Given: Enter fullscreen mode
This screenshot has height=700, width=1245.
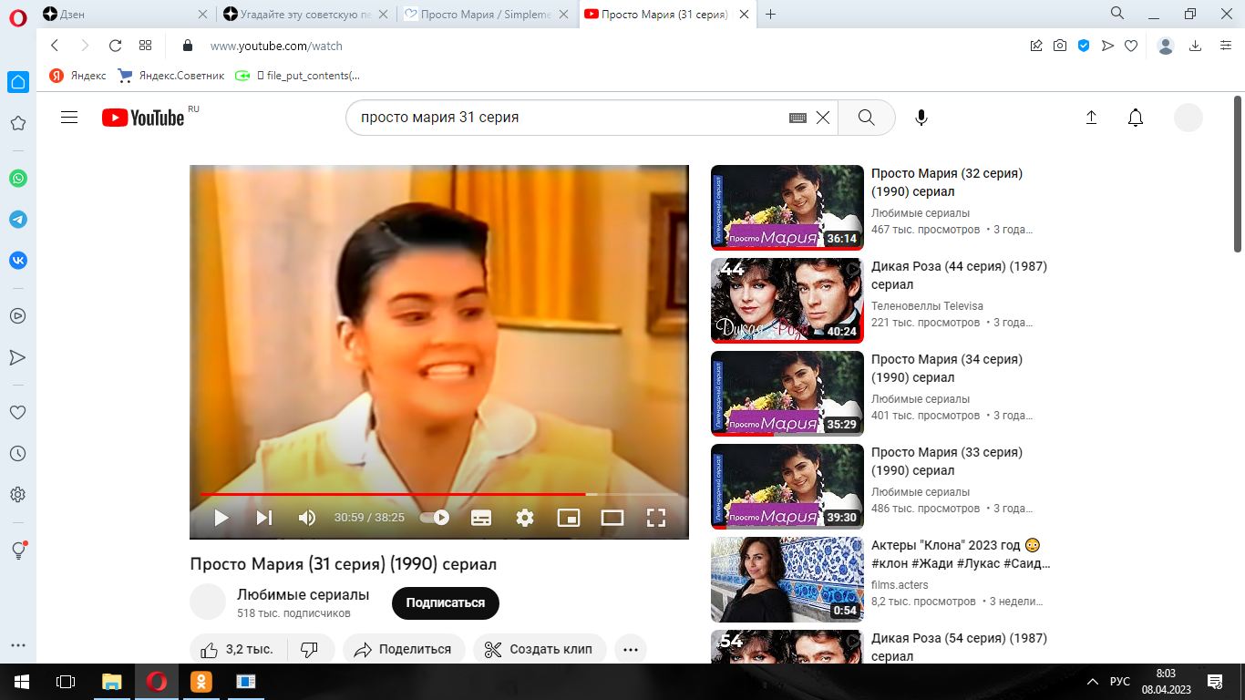Looking at the screenshot, I should click(656, 518).
